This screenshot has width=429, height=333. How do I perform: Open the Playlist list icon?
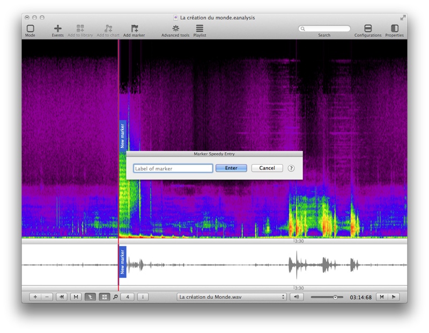click(199, 28)
